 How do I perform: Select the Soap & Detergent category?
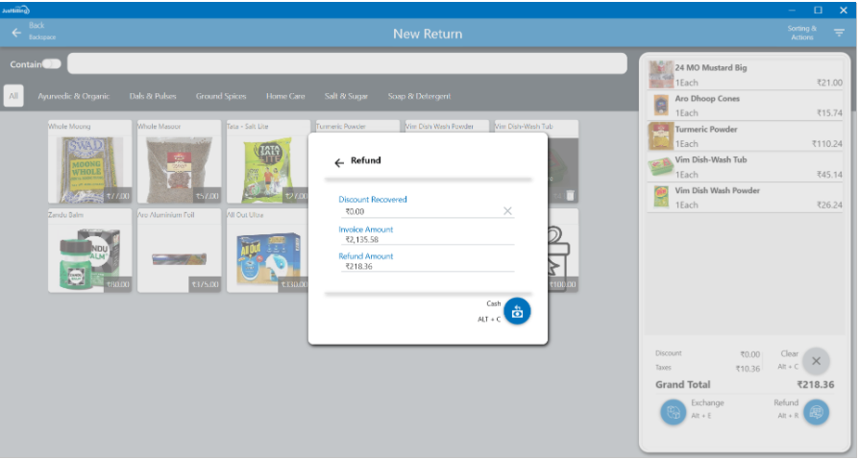tap(419, 96)
